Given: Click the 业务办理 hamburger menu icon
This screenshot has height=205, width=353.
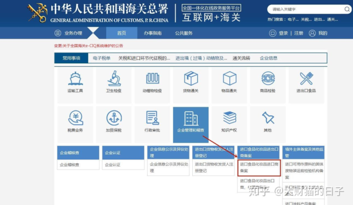Looking at the screenshot, I should pyautogui.click(x=58, y=33).
